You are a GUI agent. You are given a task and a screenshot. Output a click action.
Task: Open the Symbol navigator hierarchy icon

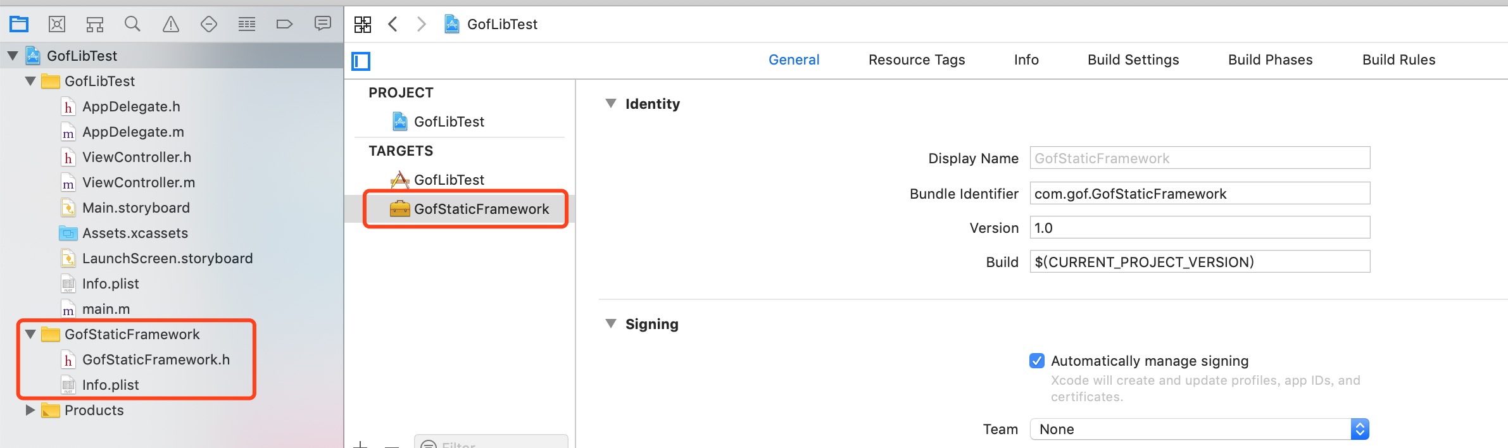tap(95, 24)
